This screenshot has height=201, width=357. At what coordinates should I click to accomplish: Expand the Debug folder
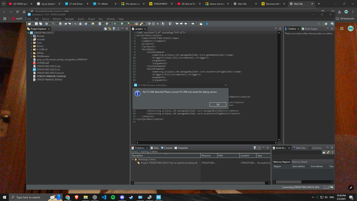click(31, 53)
